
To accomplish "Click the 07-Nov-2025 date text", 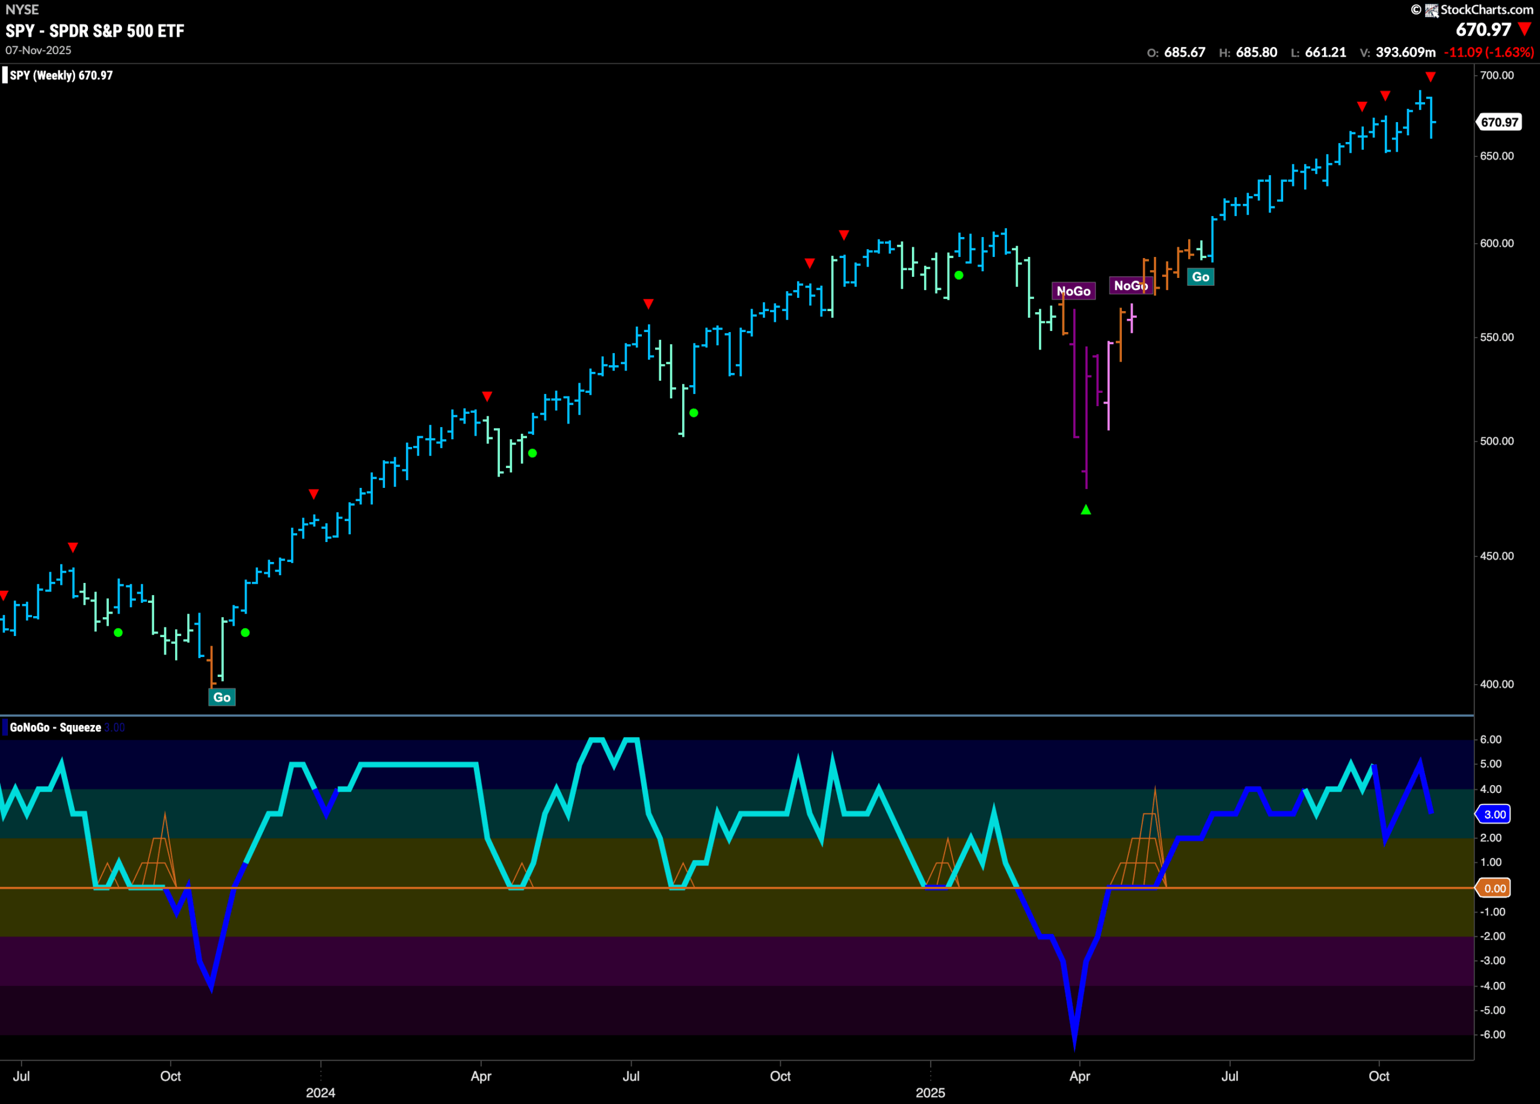I will [x=38, y=51].
